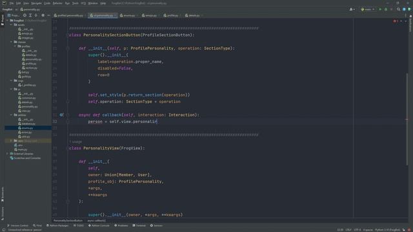This screenshot has width=413, height=232.
Task: Toggle the Project tool window stripe button
Action: (x=3, y=20)
